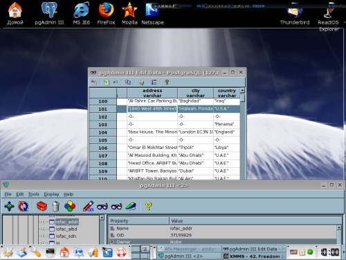Click red Create object icon in pgAdmin toolbar
This screenshot has height=260, width=346.
(42, 206)
